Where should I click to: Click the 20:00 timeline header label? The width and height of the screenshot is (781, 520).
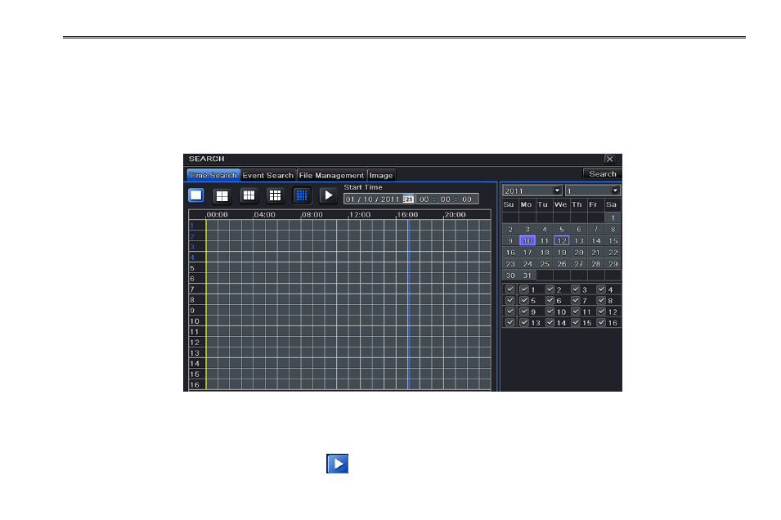coord(455,215)
